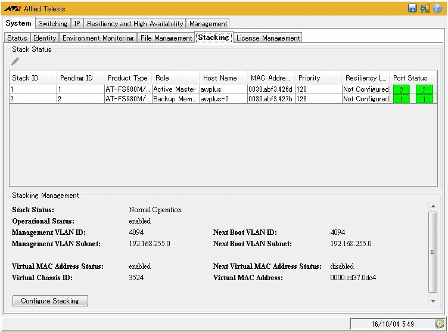Select the Environment Monitoring sub-tab

point(98,38)
